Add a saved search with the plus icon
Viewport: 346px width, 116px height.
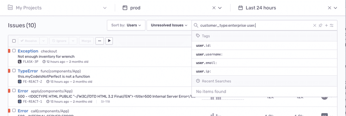[x=326, y=26]
